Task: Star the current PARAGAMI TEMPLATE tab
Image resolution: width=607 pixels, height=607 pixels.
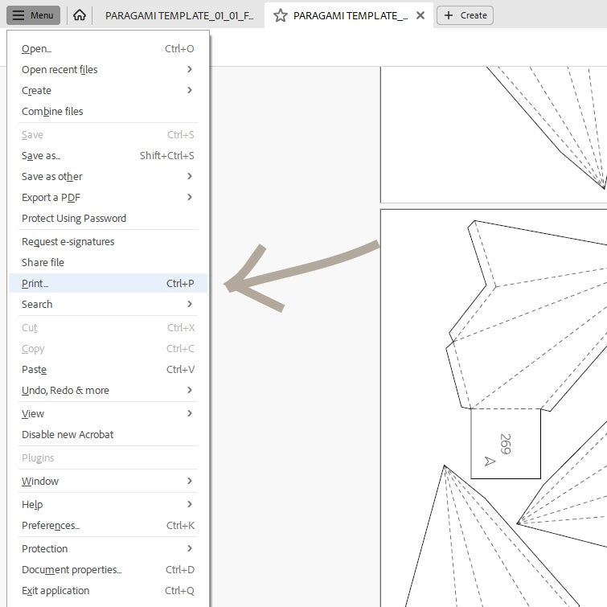Action: pyautogui.click(x=281, y=15)
